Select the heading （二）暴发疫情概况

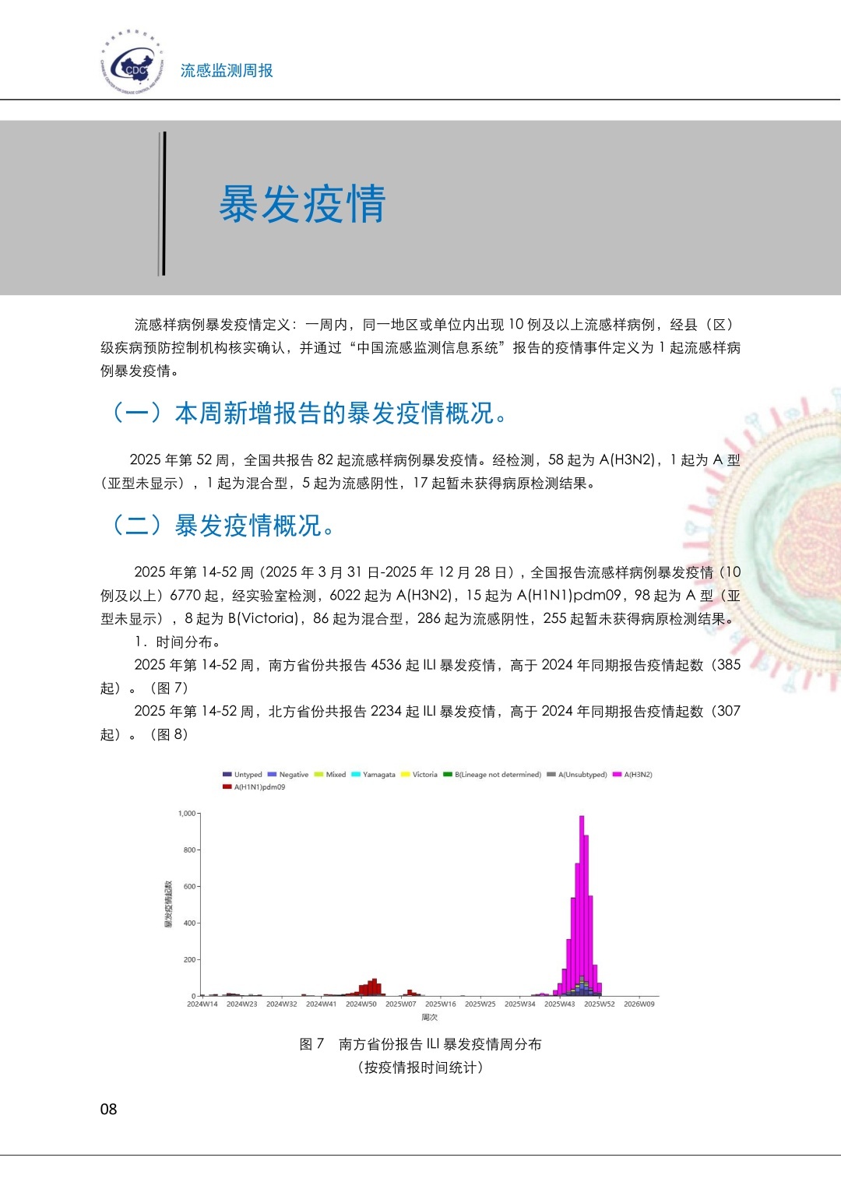point(223,526)
